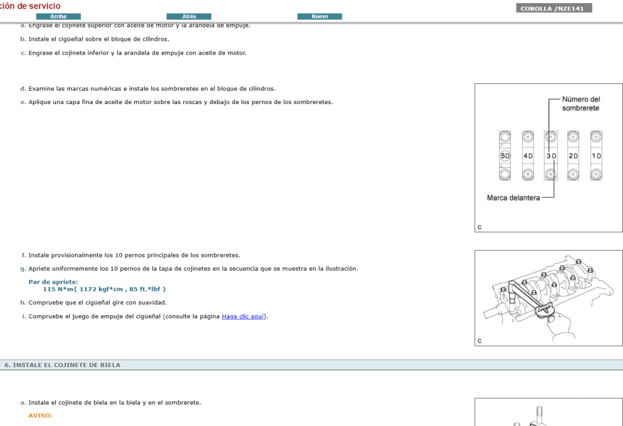Select the COROLLA /NZE141 model box
This screenshot has height=426, width=623.
click(554, 7)
